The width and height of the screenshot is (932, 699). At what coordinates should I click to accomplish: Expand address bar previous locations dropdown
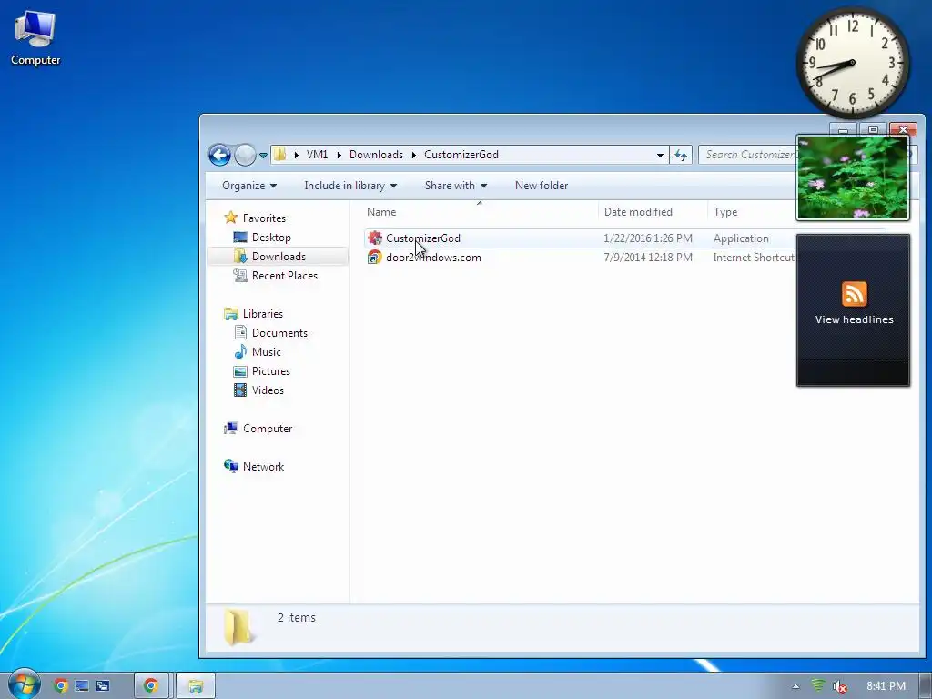coord(660,155)
